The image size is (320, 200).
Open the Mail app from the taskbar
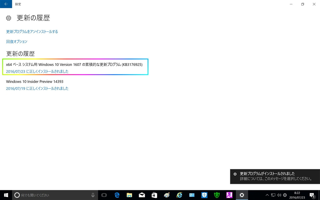pos(142,195)
